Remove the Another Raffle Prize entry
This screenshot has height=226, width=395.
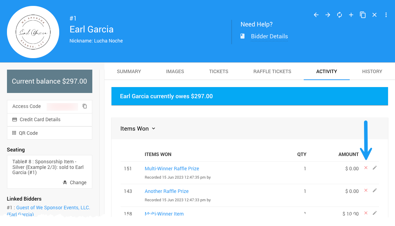(x=366, y=190)
